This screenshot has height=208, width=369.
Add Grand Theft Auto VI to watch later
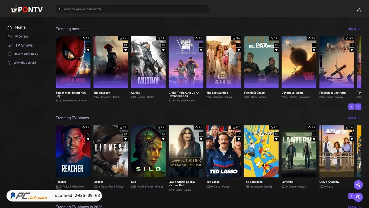click(201, 45)
